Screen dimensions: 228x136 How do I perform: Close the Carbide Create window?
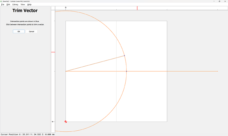[224, 1]
